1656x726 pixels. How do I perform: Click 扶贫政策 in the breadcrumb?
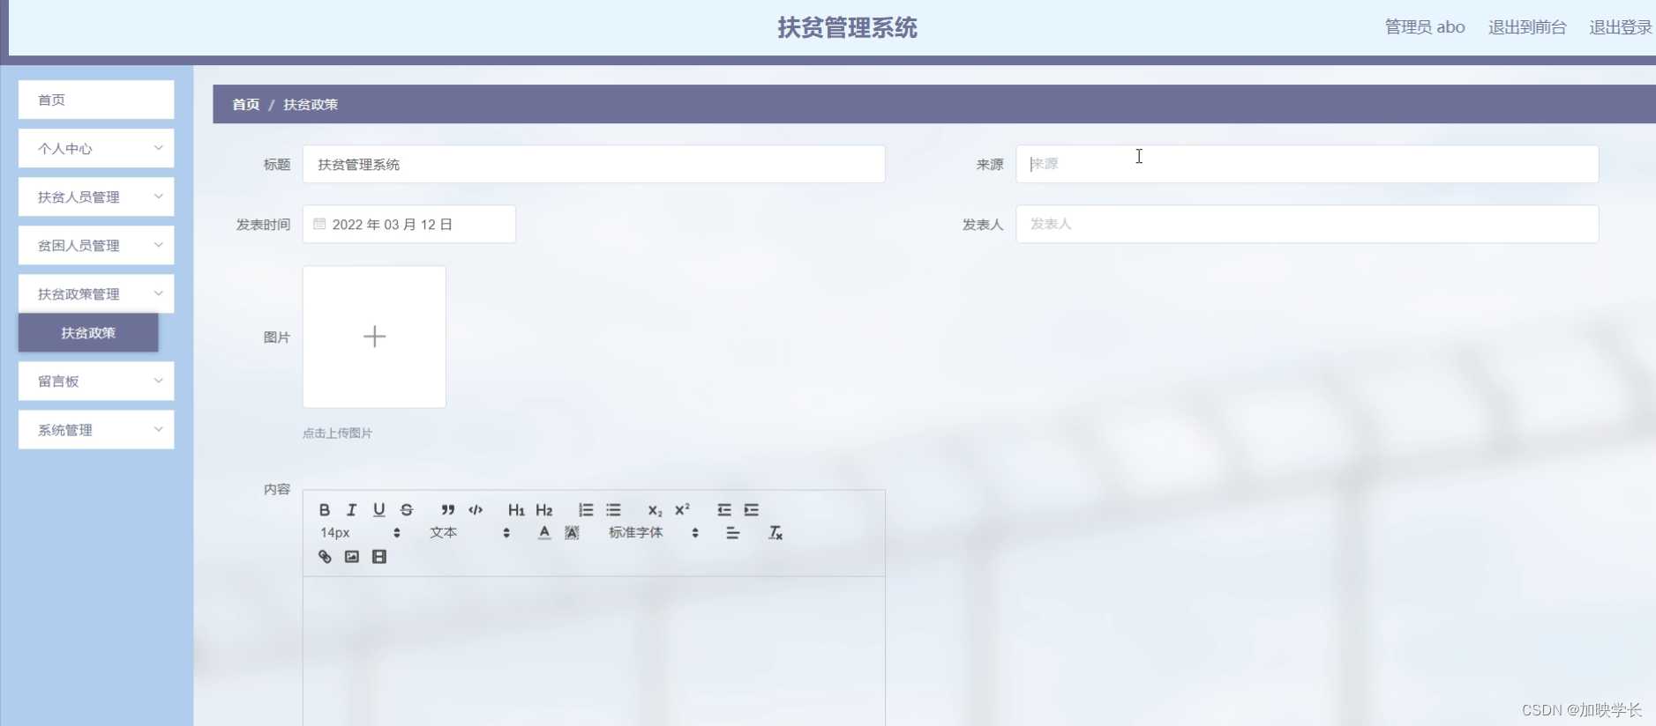point(311,105)
